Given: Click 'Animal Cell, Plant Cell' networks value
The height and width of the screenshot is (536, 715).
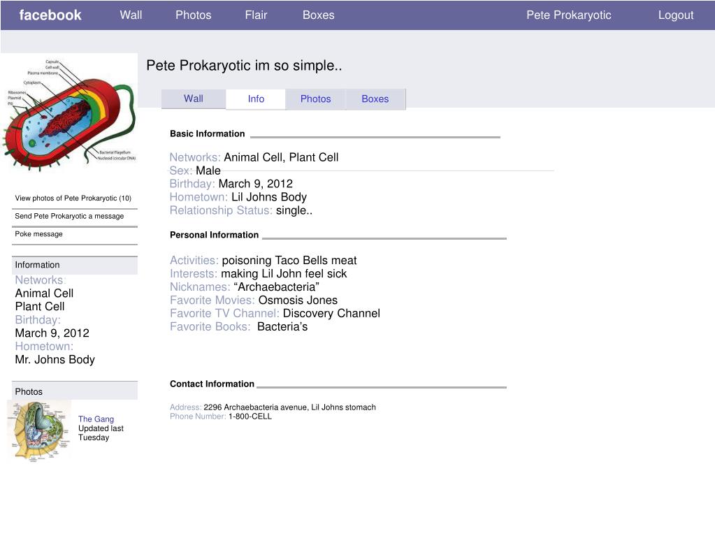Looking at the screenshot, I should 281,157.
